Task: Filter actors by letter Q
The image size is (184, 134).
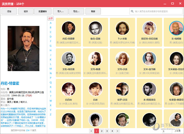Action: (51, 82)
